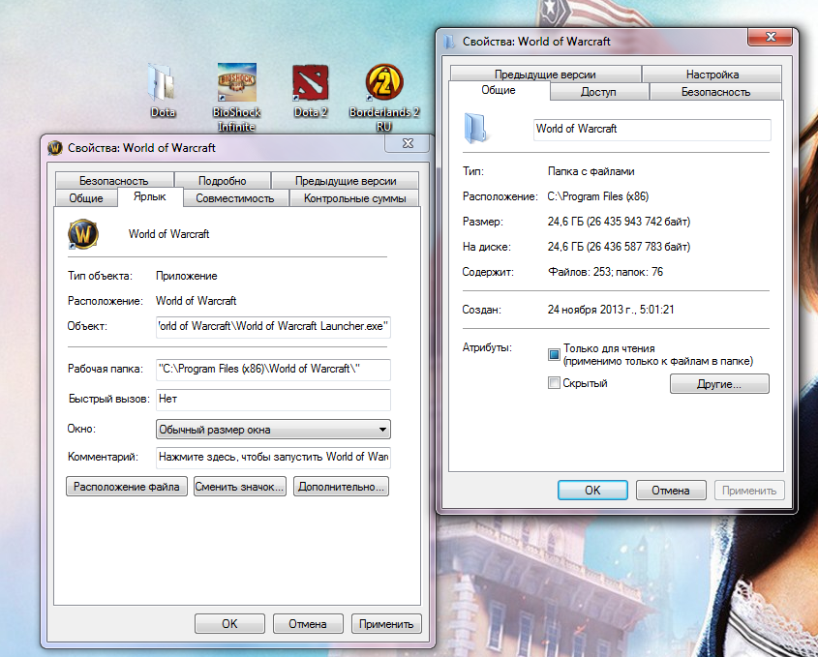The height and width of the screenshot is (657, 818).
Task: Click 'Отмена' in the shortcut properties window
Action: pyautogui.click(x=308, y=624)
